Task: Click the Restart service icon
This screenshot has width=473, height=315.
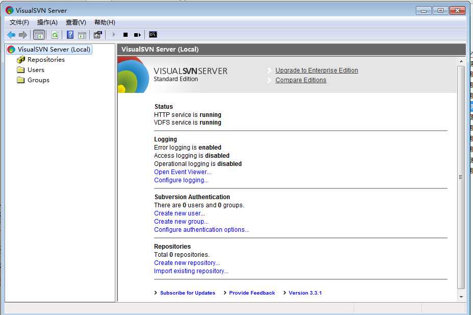Action: pyautogui.click(x=137, y=35)
